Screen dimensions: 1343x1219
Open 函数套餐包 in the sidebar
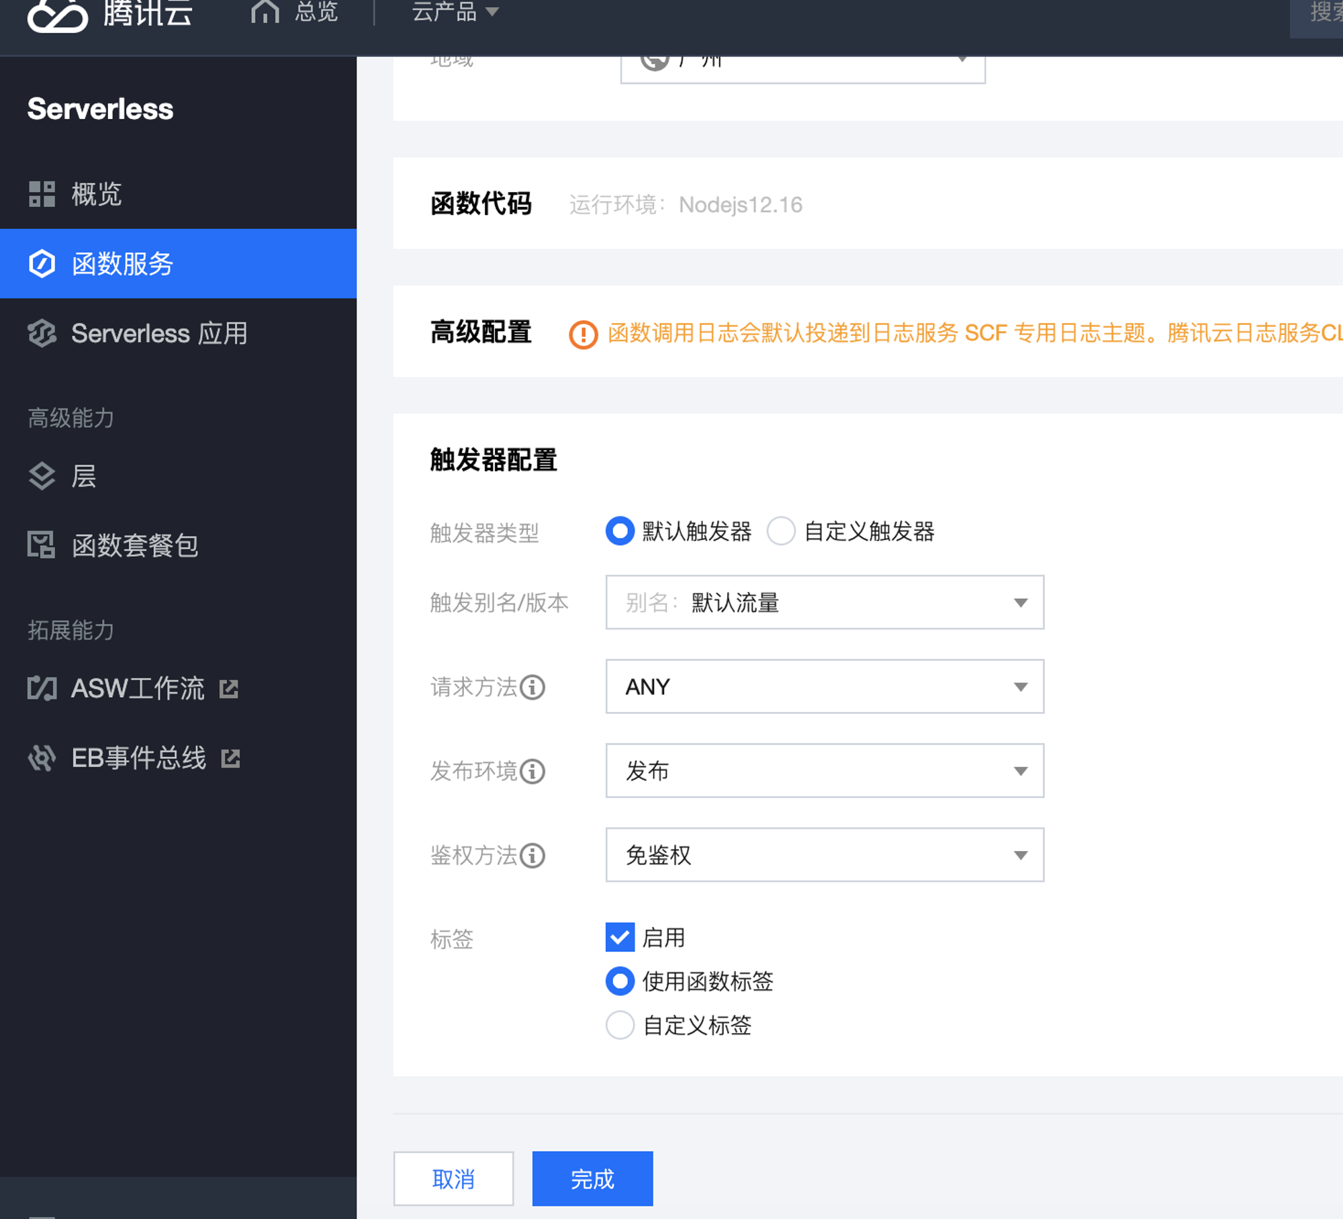(178, 545)
